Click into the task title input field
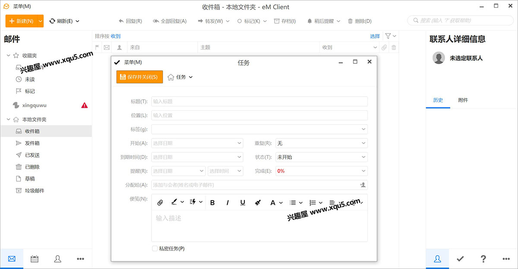518x269 pixels. pyautogui.click(x=259, y=101)
